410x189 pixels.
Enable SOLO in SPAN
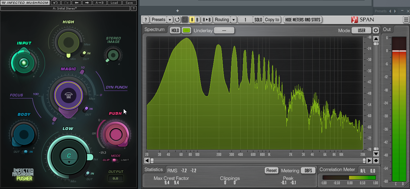(x=258, y=20)
